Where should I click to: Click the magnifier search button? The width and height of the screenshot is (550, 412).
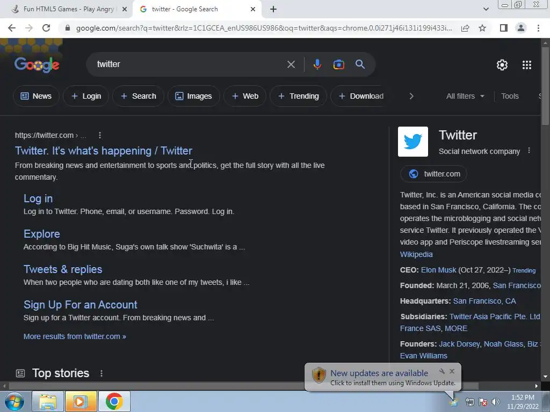(x=360, y=64)
